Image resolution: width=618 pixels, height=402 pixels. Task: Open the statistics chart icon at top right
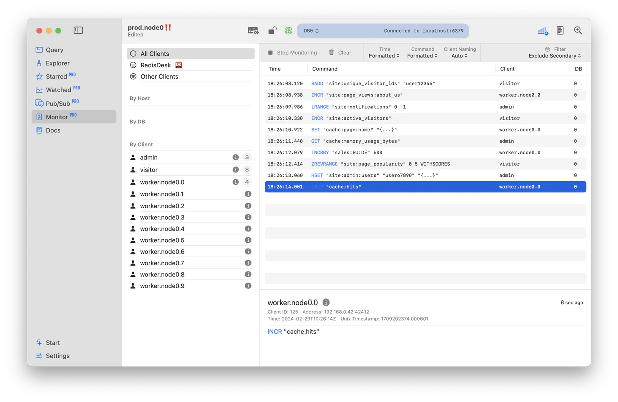tap(542, 30)
